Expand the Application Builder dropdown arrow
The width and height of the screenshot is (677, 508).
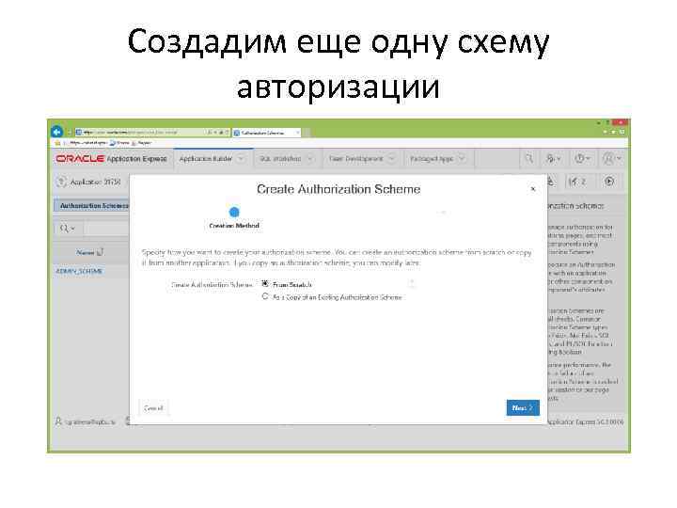click(x=241, y=159)
